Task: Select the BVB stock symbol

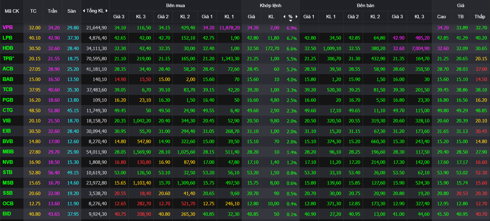Action: (x=8, y=141)
